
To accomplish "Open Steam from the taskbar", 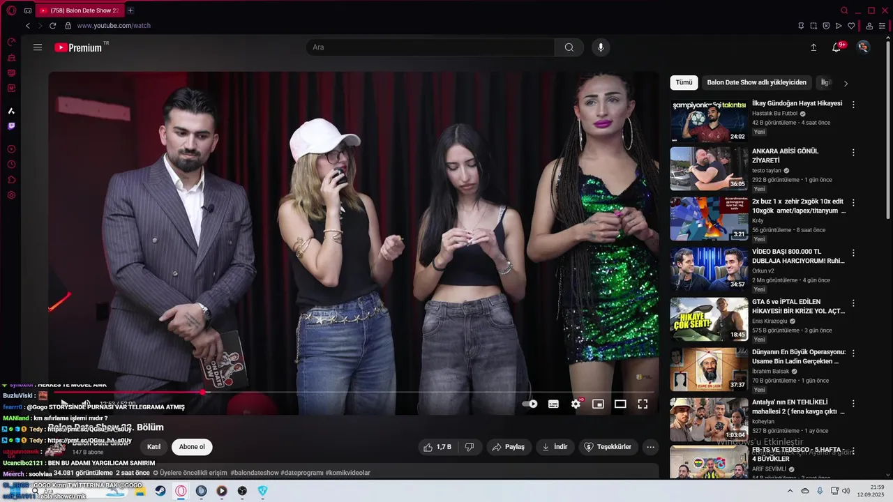I will coord(160,491).
